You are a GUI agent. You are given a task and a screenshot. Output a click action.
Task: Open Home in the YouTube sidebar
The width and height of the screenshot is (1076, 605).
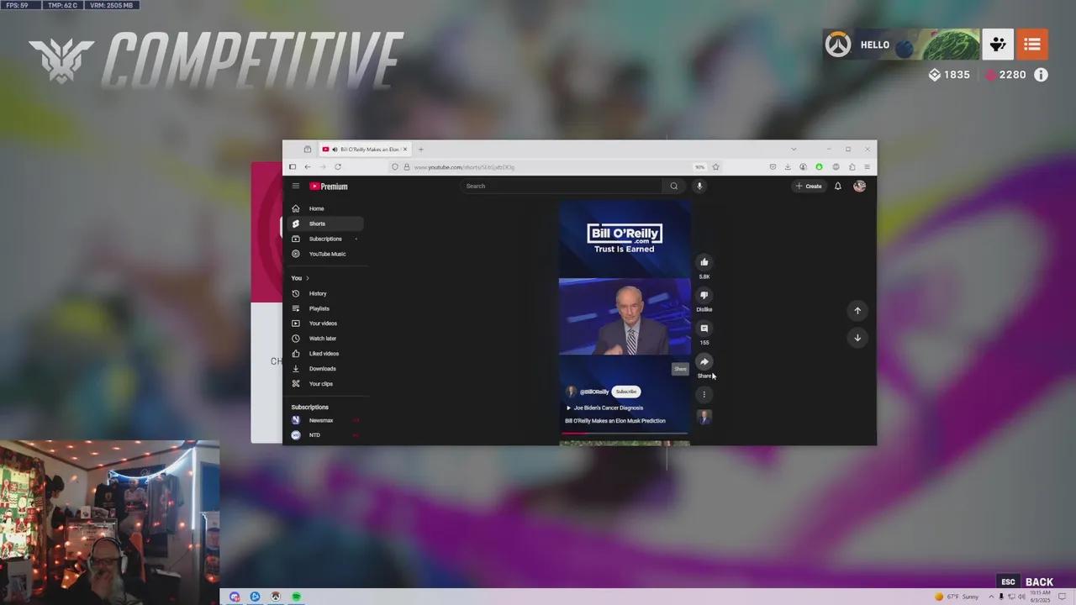[x=325, y=208]
